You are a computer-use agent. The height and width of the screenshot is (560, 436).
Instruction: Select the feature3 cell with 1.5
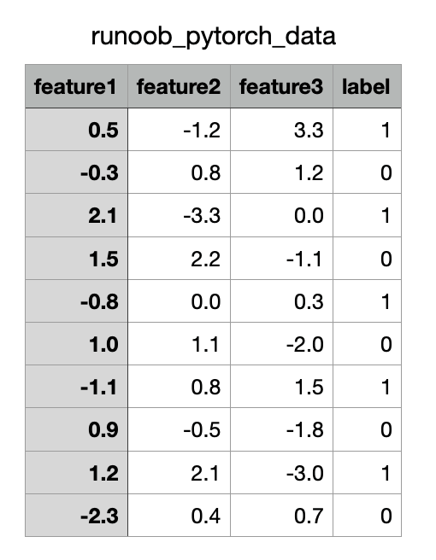tap(282, 387)
